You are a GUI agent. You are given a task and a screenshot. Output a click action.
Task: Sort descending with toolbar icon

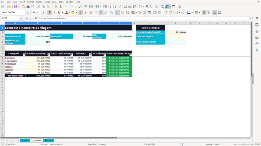[114, 7]
